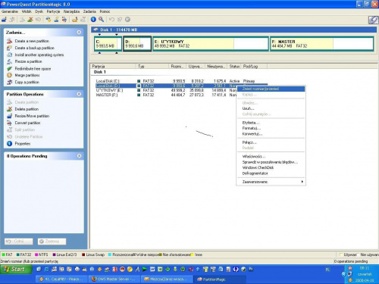Open the Narzędzia menu

click(71, 11)
